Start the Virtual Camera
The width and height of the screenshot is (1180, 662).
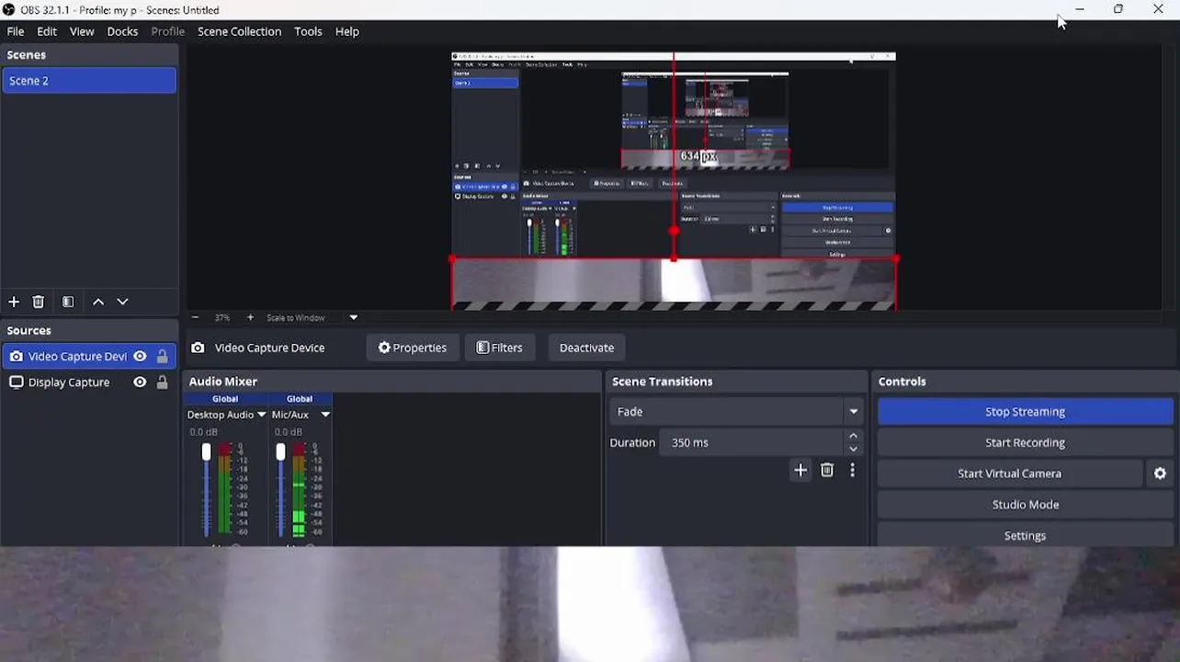[1010, 474]
